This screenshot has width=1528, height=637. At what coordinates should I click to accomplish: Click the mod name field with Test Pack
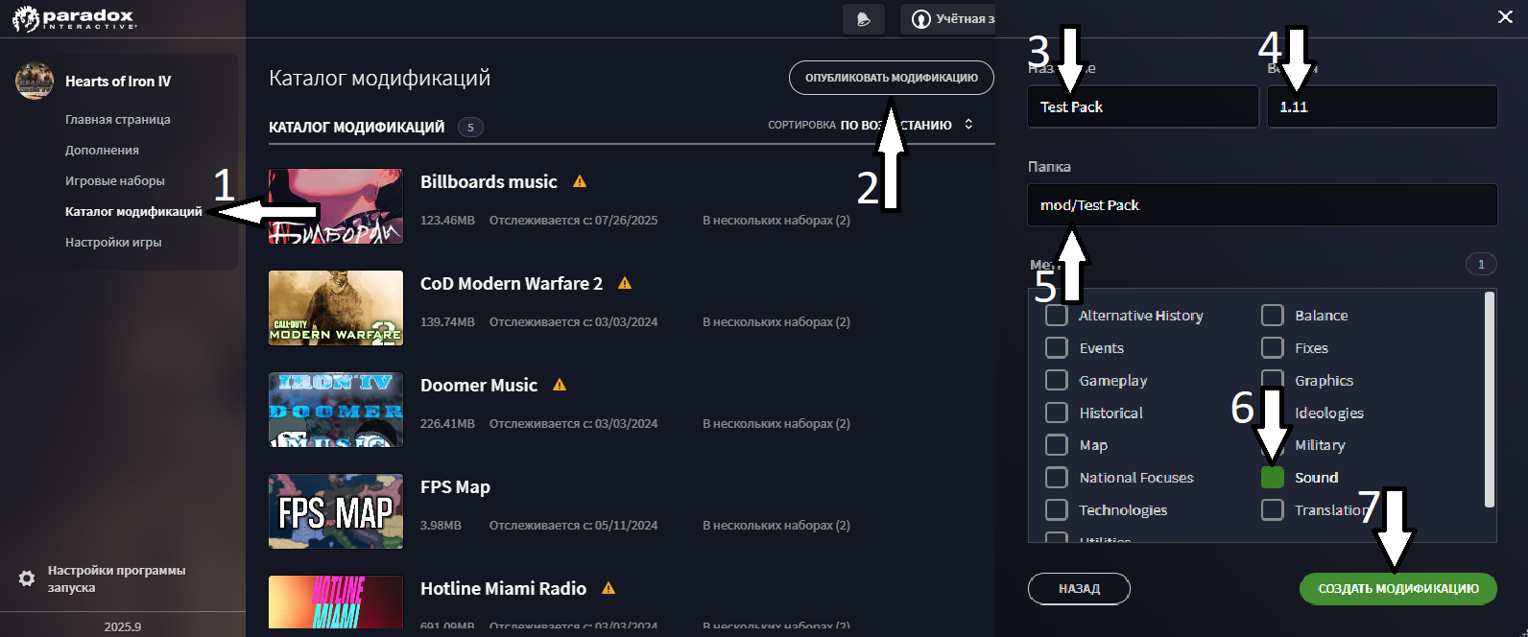(x=1143, y=106)
